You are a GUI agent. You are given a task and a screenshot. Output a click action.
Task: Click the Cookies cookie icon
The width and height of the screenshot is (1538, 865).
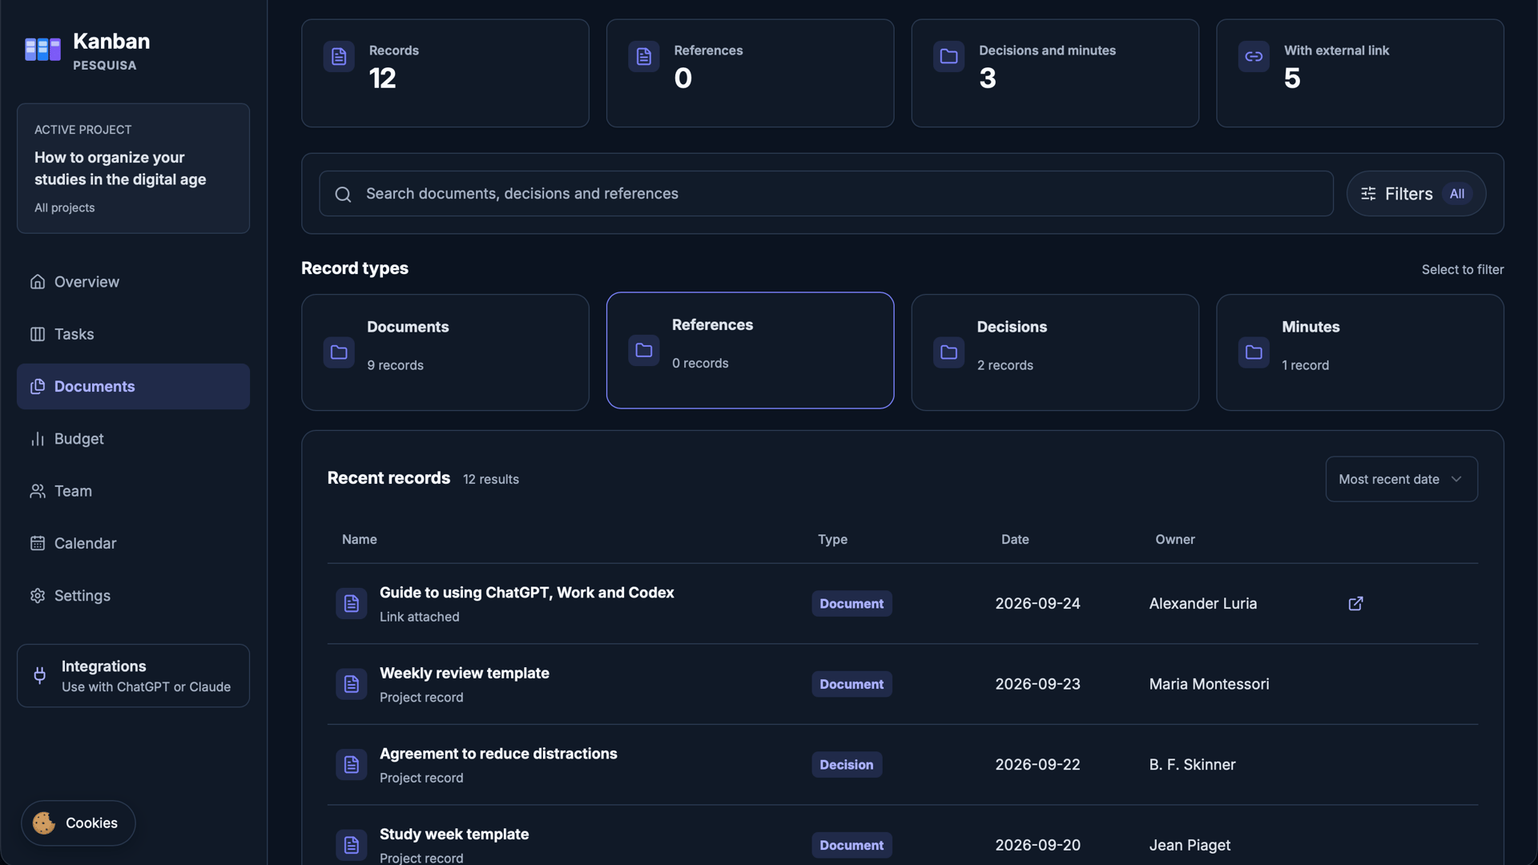[44, 823]
